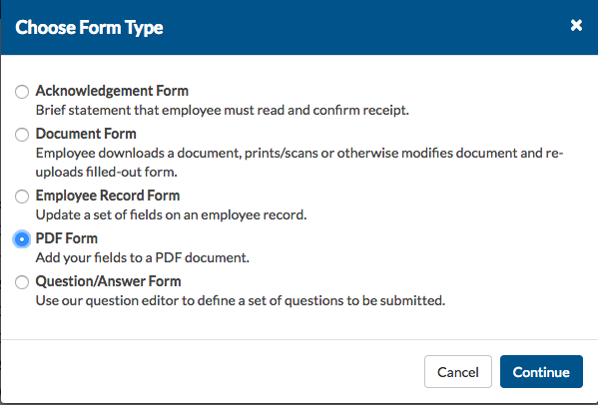598x405 pixels.
Task: Click the PDF Form label text
Action: (x=66, y=238)
